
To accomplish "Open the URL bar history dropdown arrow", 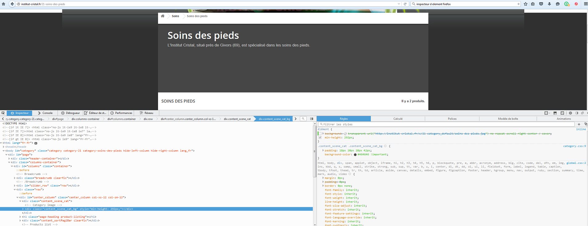I will 399,4.
